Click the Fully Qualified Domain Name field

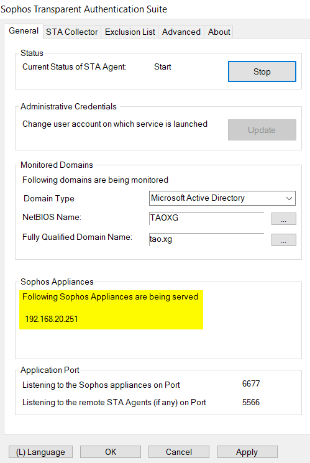pos(206,239)
